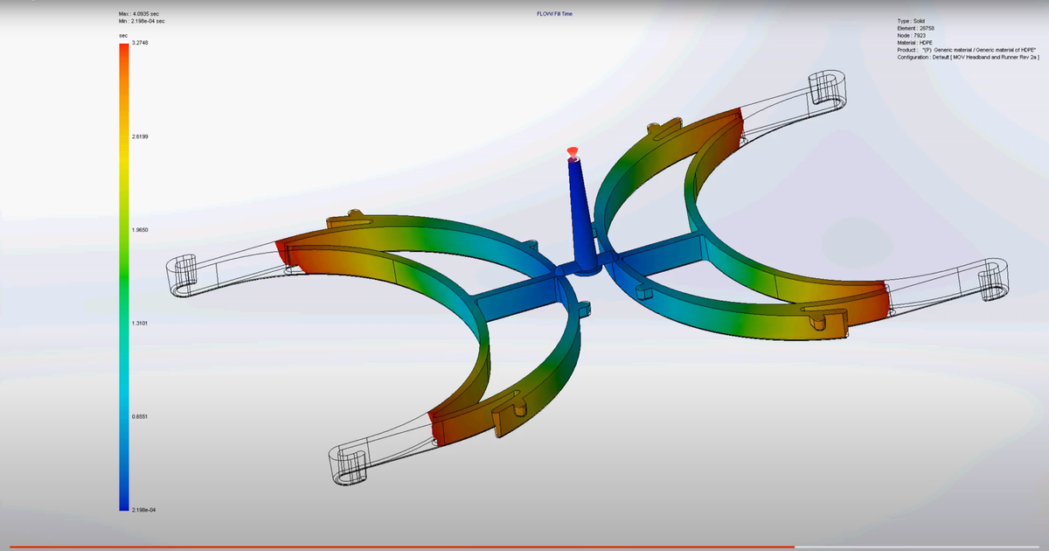Click the green midpoint of the fill-time legend
Image resolution: width=1049 pixels, height=551 pixels.
122,271
